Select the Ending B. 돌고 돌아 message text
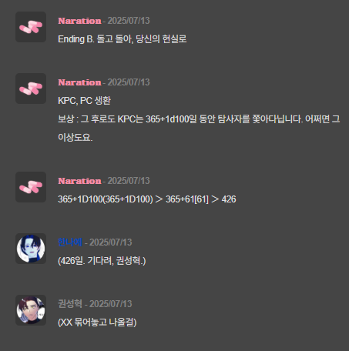This screenshot has height=351, width=349. pyautogui.click(x=122, y=39)
